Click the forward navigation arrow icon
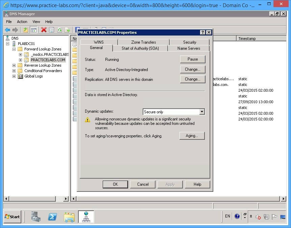This screenshot has height=228, width=291. [16, 30]
